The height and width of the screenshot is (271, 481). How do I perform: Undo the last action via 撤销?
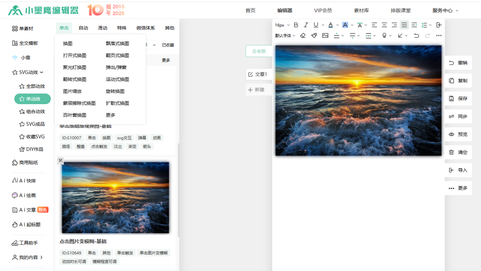(x=459, y=63)
